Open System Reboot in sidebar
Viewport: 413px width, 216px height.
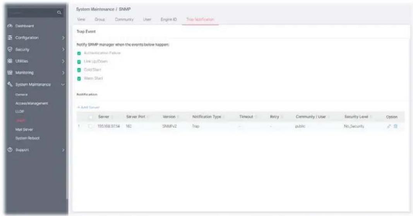point(27,138)
